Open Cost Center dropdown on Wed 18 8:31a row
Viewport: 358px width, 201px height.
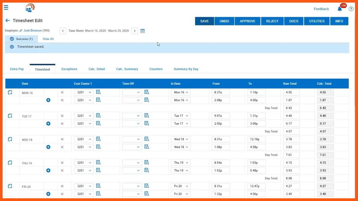point(84,139)
